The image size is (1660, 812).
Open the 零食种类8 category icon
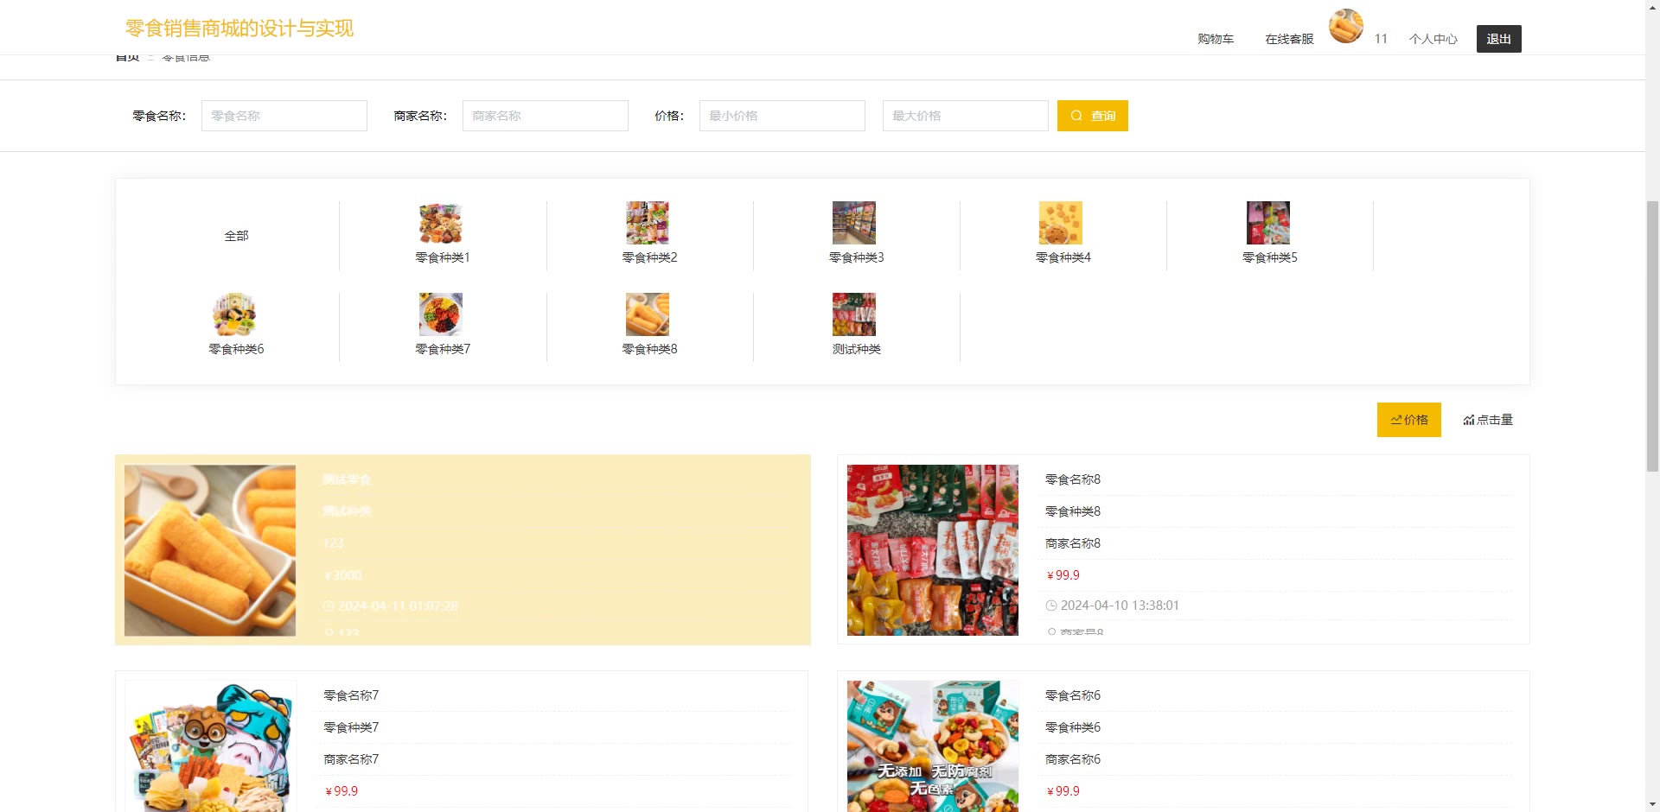pyautogui.click(x=648, y=314)
